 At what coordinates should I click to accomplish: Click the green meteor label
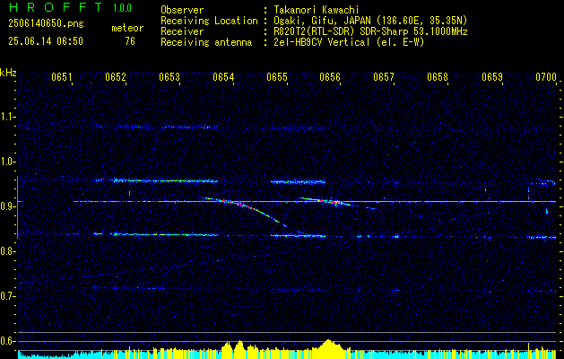(x=127, y=28)
